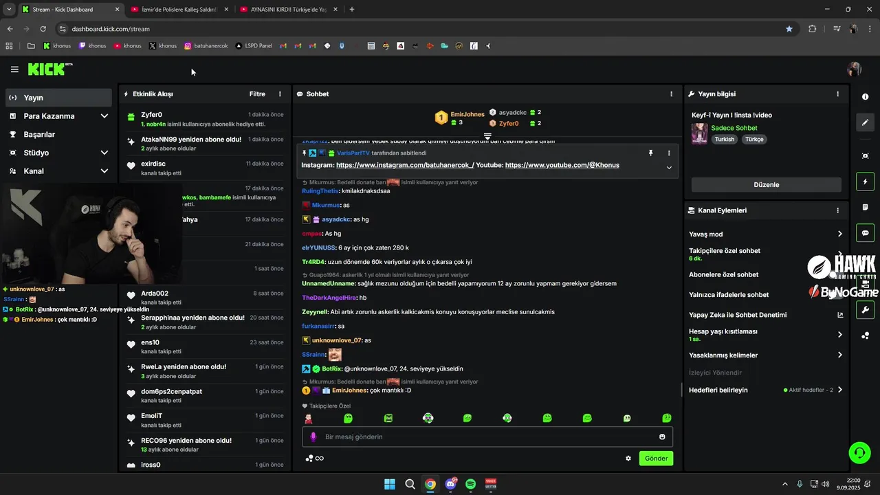The image size is (880, 495).
Task: Open Spotify from the taskbar
Action: click(x=471, y=484)
